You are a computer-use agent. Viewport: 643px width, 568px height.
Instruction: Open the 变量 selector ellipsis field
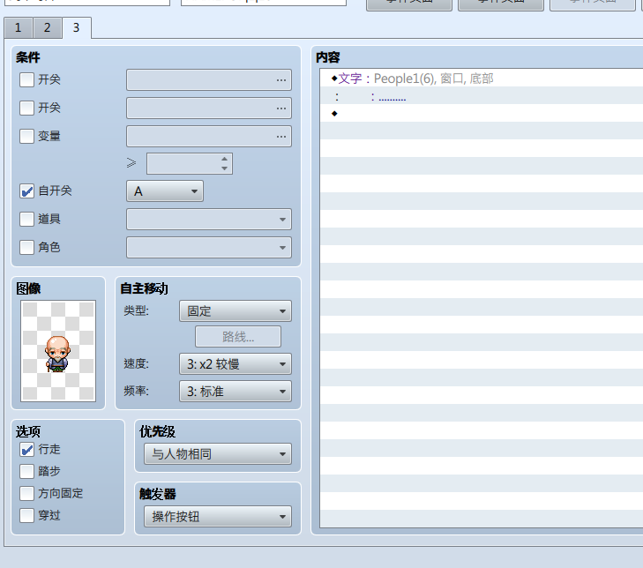[209, 137]
